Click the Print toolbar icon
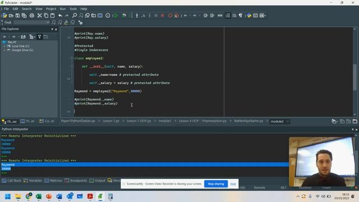The width and height of the screenshot is (359, 202). pos(32,16)
